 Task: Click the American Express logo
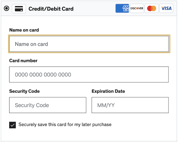122,8
